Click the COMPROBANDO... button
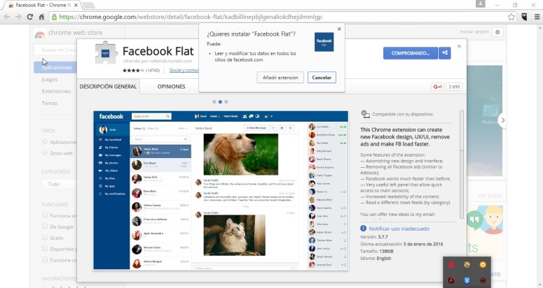The image size is (543, 288). coord(411,53)
